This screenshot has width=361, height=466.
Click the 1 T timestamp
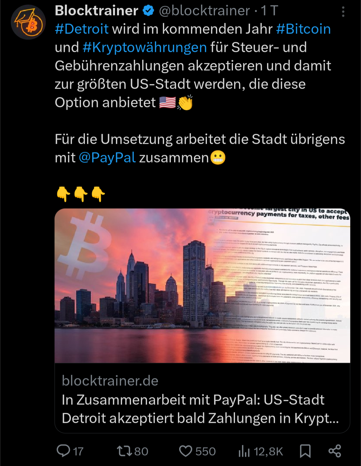click(x=269, y=11)
